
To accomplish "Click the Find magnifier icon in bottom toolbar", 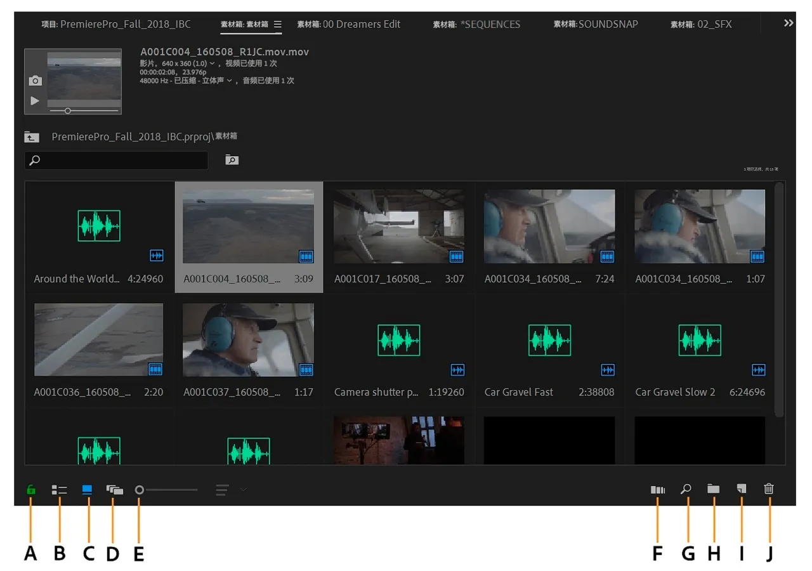I will click(686, 489).
